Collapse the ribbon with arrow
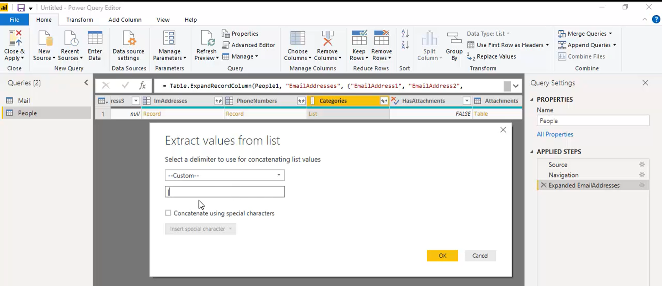 click(x=645, y=19)
